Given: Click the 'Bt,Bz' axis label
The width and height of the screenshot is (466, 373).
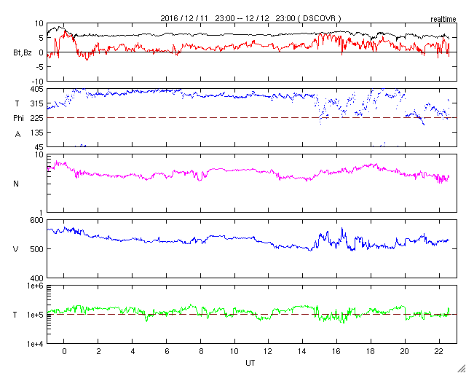Looking at the screenshot, I should 23,53.
